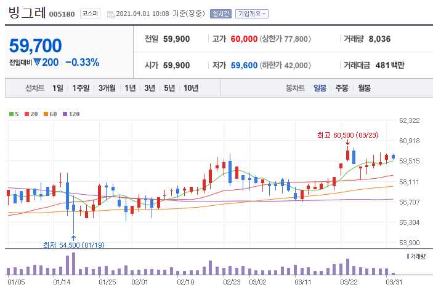Click the 03/31 date axis label
The height and width of the screenshot is (290, 433).
pyautogui.click(x=394, y=282)
